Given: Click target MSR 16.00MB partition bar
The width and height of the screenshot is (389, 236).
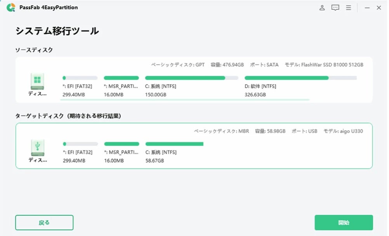Looking at the screenshot, I should [x=121, y=144].
